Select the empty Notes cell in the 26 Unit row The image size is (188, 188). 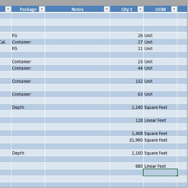pyautogui.click(x=77, y=35)
